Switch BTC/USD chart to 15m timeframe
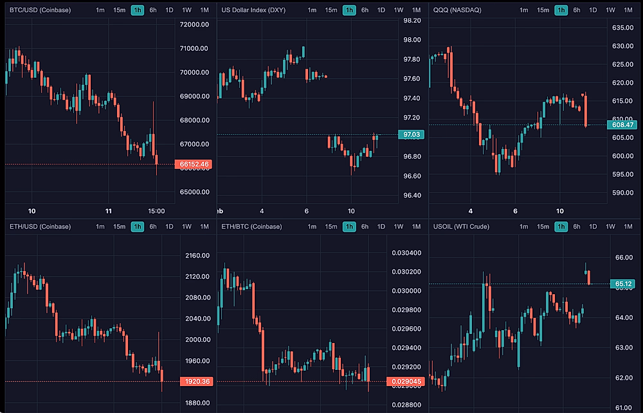The width and height of the screenshot is (643, 413). click(119, 10)
